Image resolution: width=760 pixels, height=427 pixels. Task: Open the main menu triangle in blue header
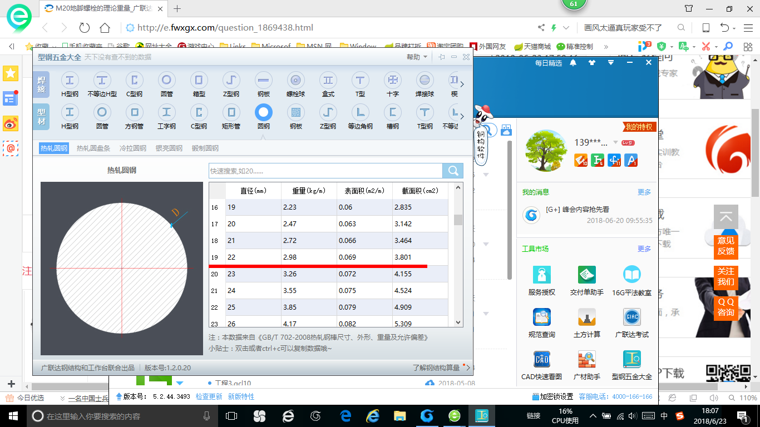[611, 63]
